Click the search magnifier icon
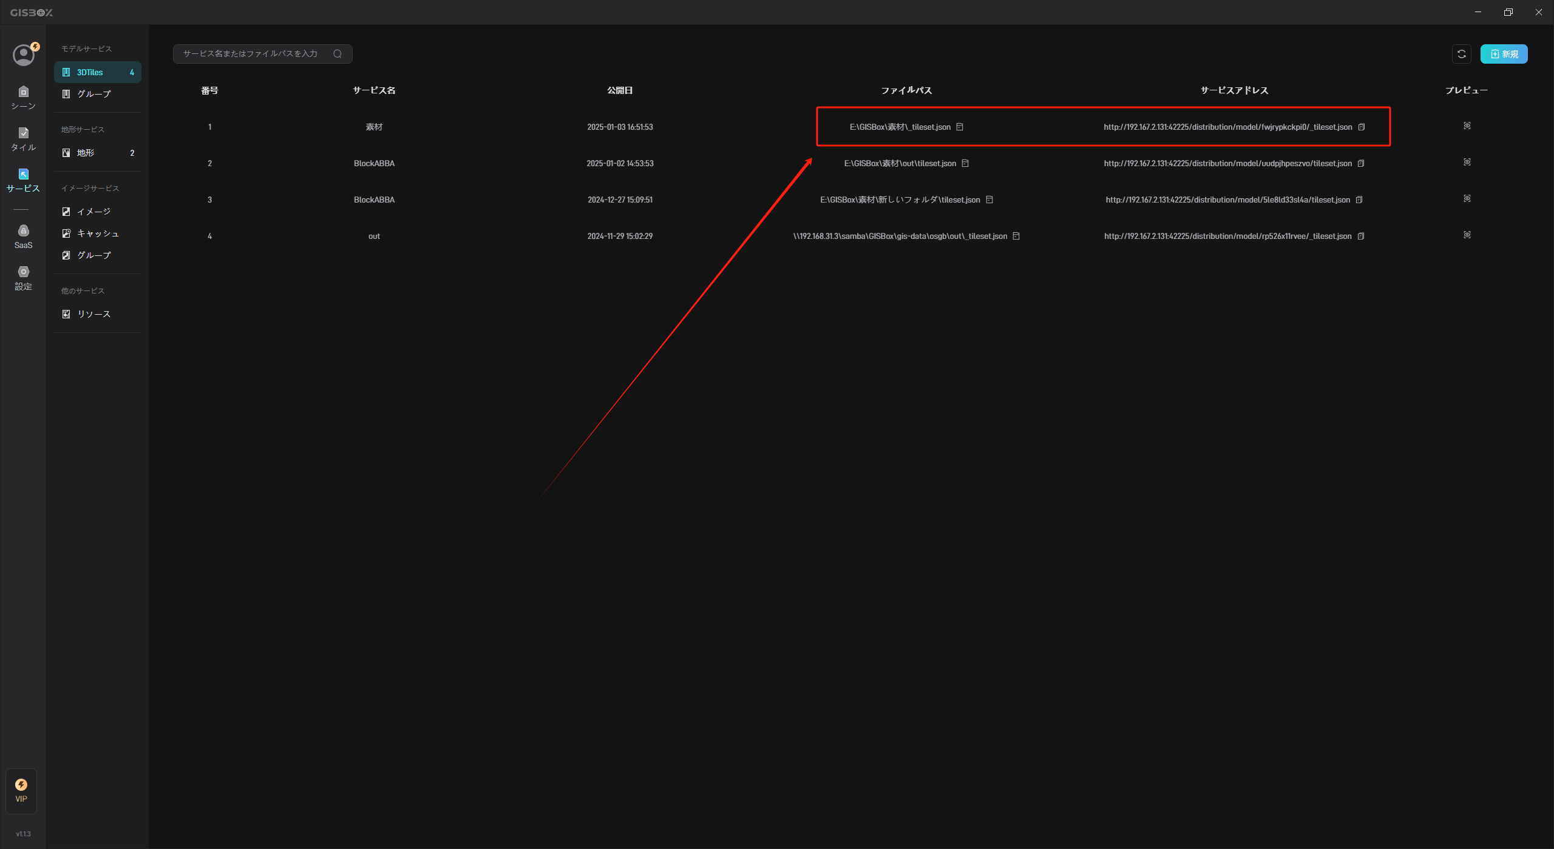 point(338,54)
